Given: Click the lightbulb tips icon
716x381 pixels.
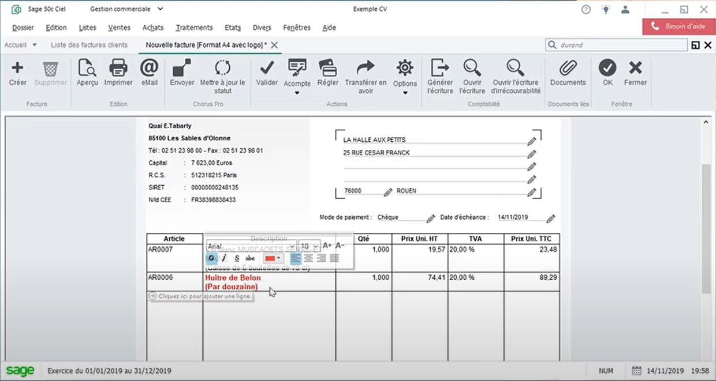Looking at the screenshot, I should tap(606, 9).
